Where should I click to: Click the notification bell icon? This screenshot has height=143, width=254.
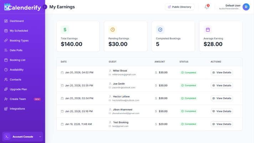pyautogui.click(x=207, y=7)
